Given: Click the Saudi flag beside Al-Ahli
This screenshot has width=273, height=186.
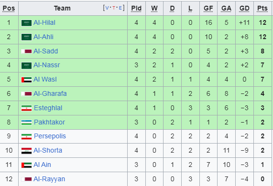Looking at the screenshot, I should (26, 37).
